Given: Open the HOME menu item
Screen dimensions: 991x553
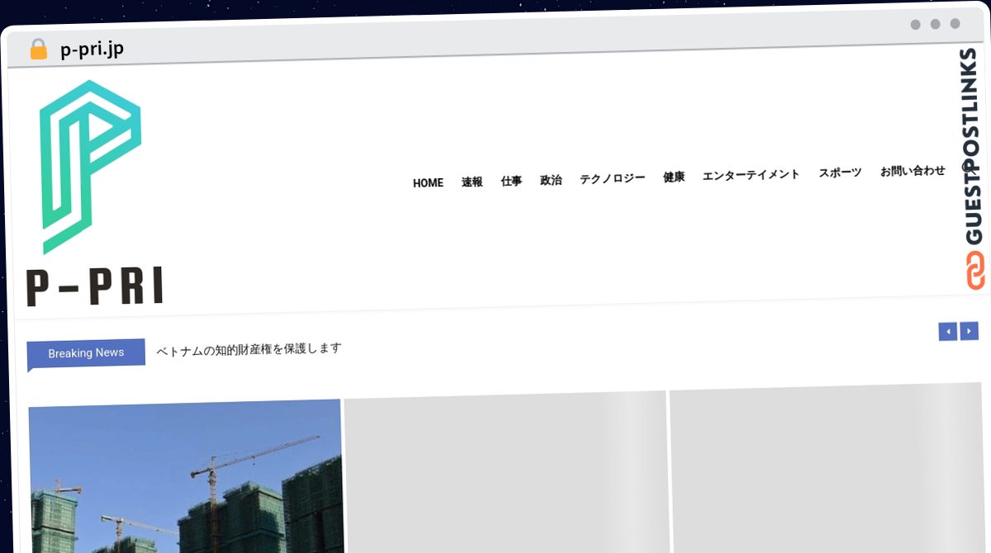Looking at the screenshot, I should 428,183.
